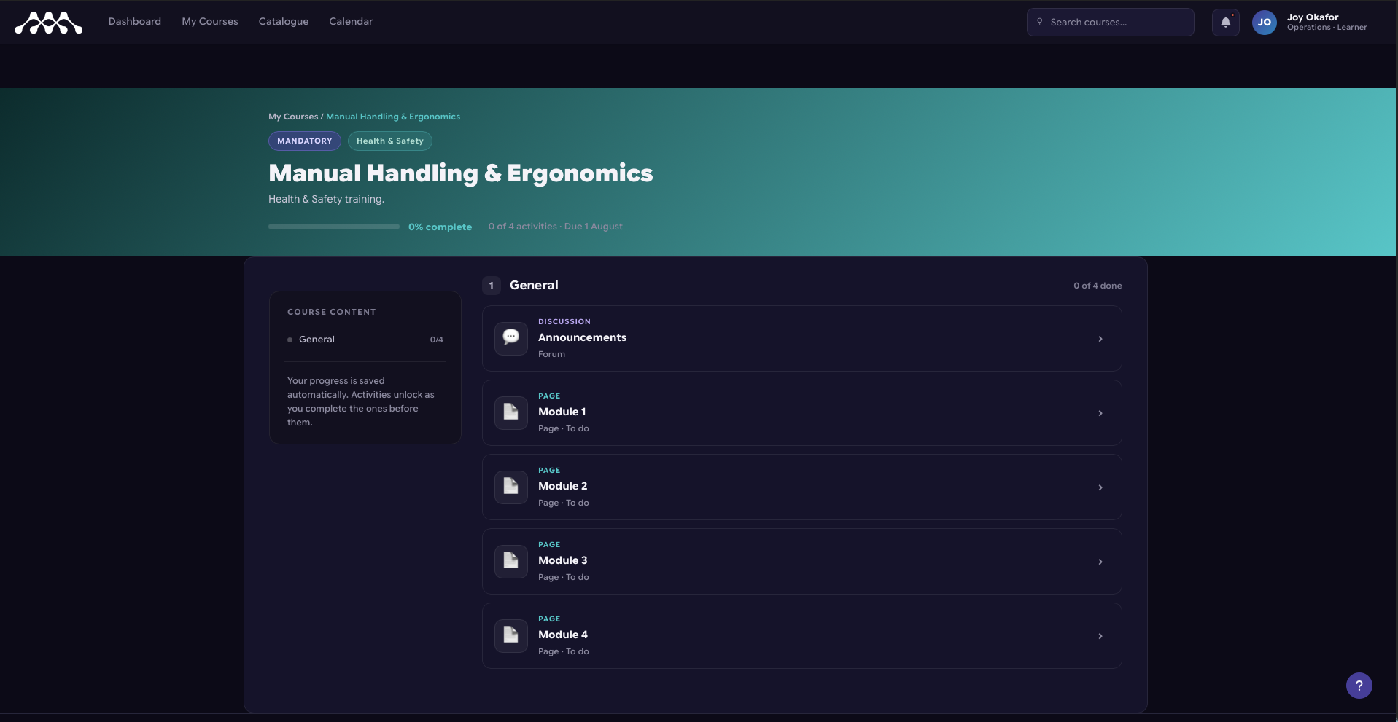Click the Module 3 page icon
Viewport: 1398px width, 722px height.
pyautogui.click(x=511, y=562)
